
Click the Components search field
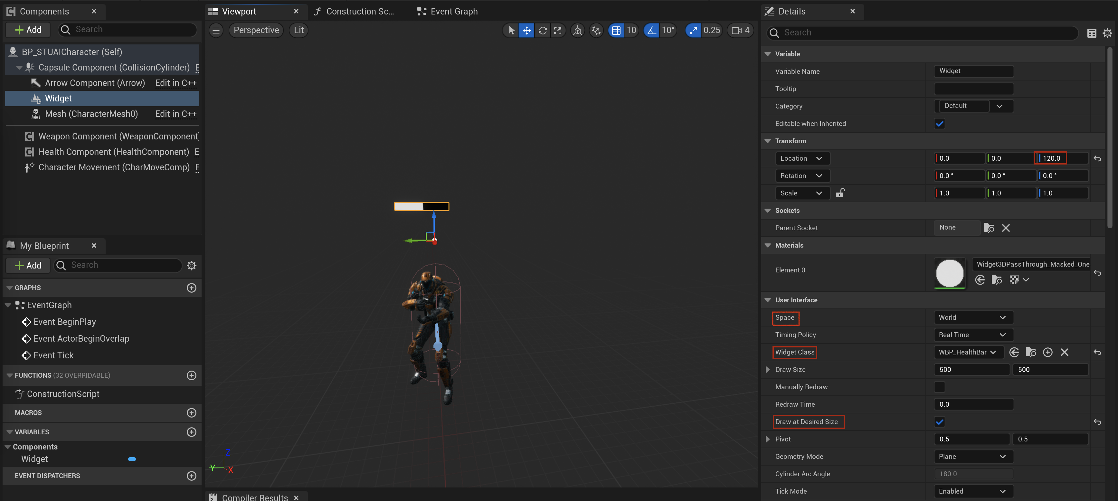(x=127, y=30)
